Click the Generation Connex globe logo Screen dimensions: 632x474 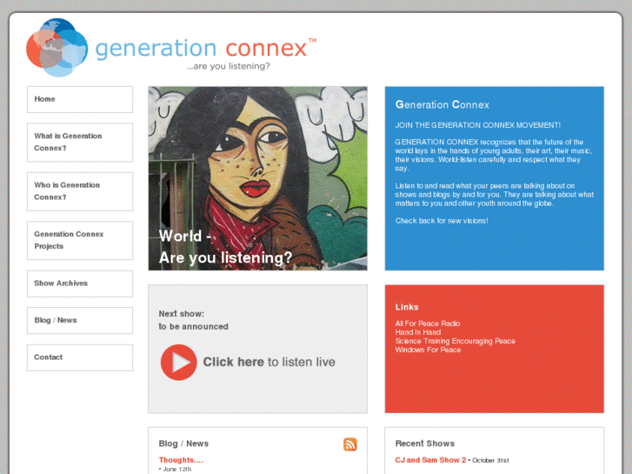point(57,47)
